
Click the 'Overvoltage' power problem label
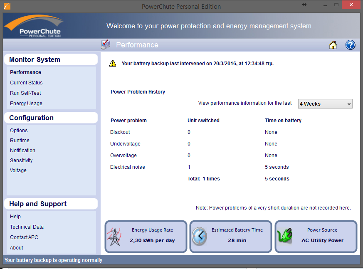(x=123, y=155)
